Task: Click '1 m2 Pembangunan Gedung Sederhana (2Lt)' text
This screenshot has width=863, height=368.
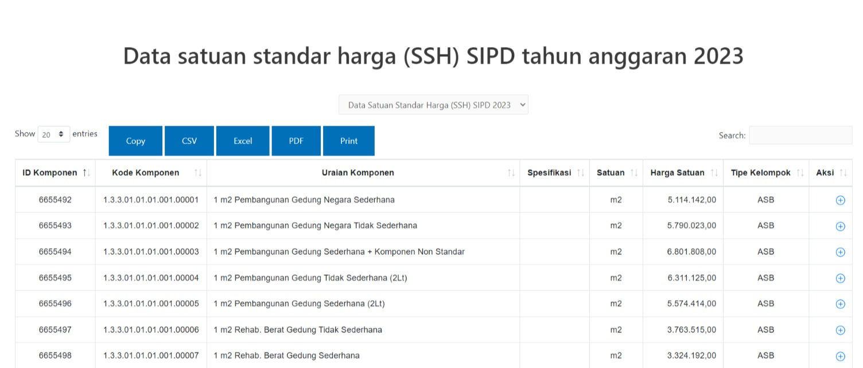Action: coord(299,304)
